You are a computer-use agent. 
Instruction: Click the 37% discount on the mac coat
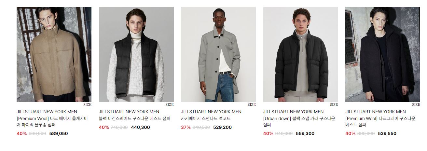[186, 127]
